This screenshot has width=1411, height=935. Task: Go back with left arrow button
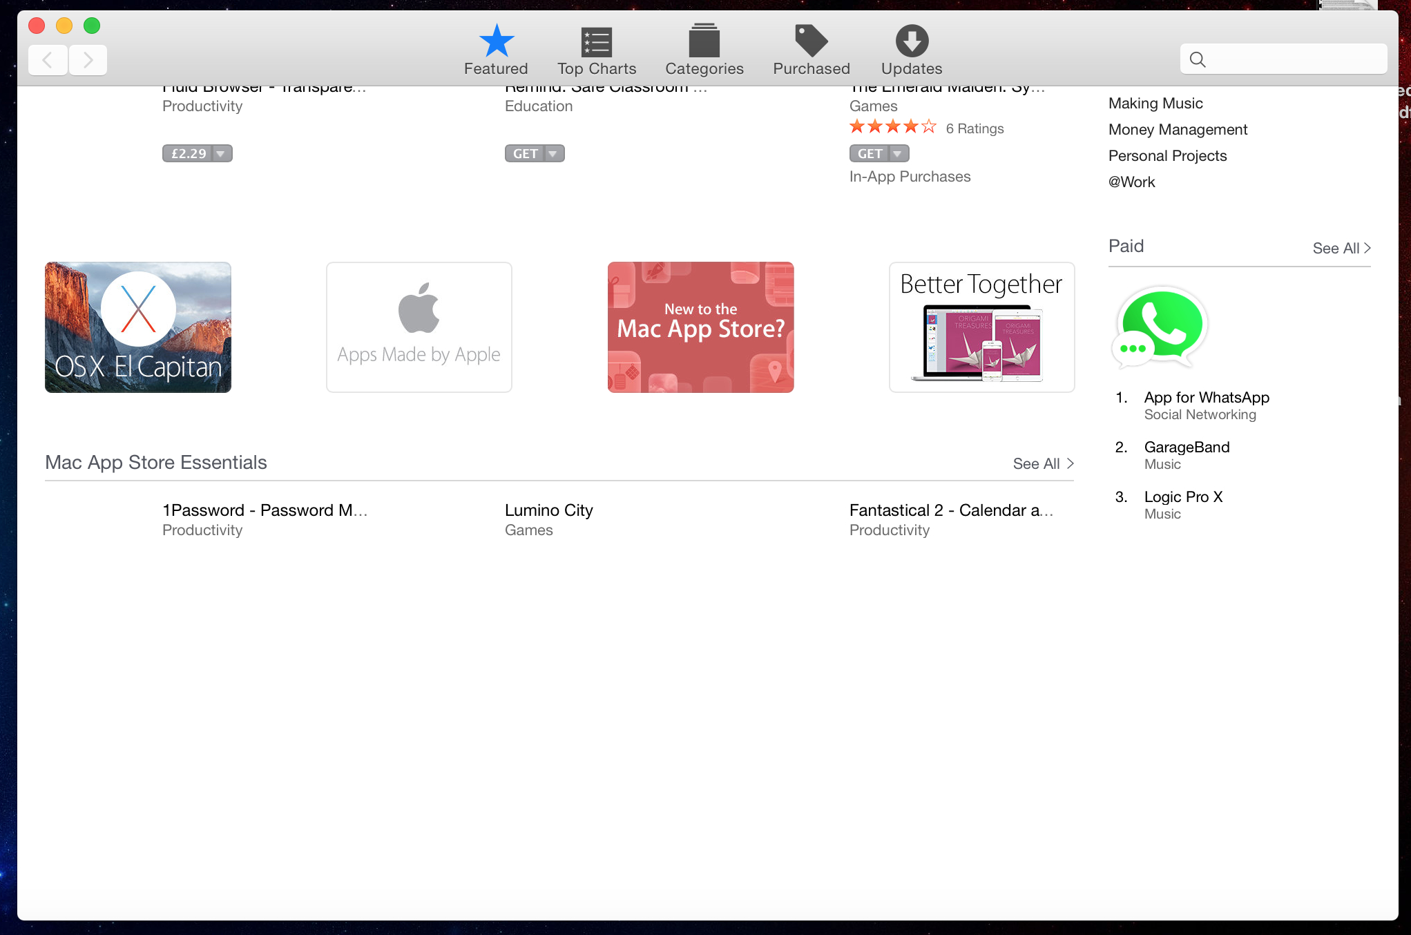(x=48, y=60)
